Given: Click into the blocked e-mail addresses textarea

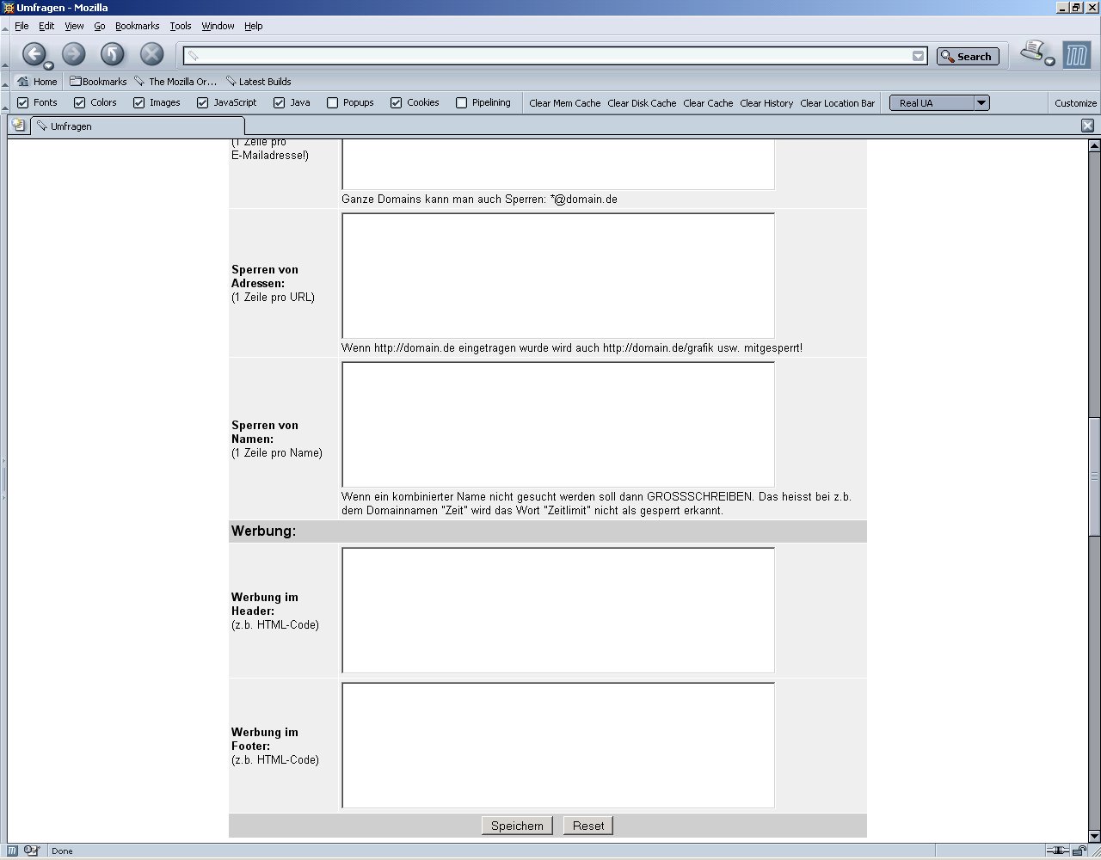Looking at the screenshot, I should [x=558, y=164].
